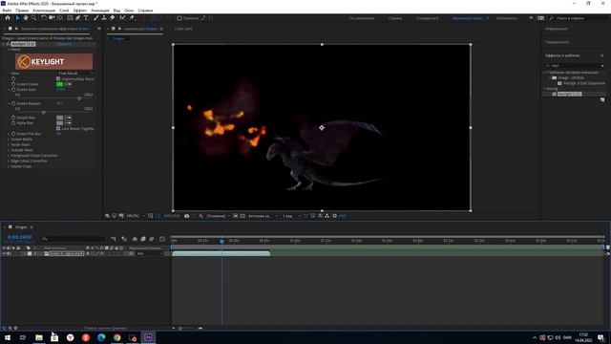Expand the Screen Matte group
611x344 pixels.
click(9, 140)
